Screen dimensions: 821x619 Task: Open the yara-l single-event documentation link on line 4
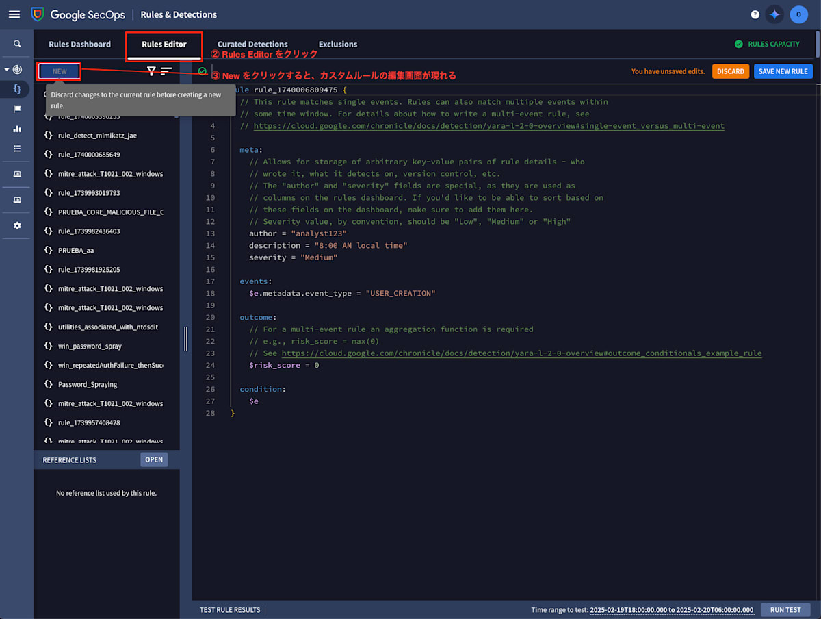coord(488,126)
